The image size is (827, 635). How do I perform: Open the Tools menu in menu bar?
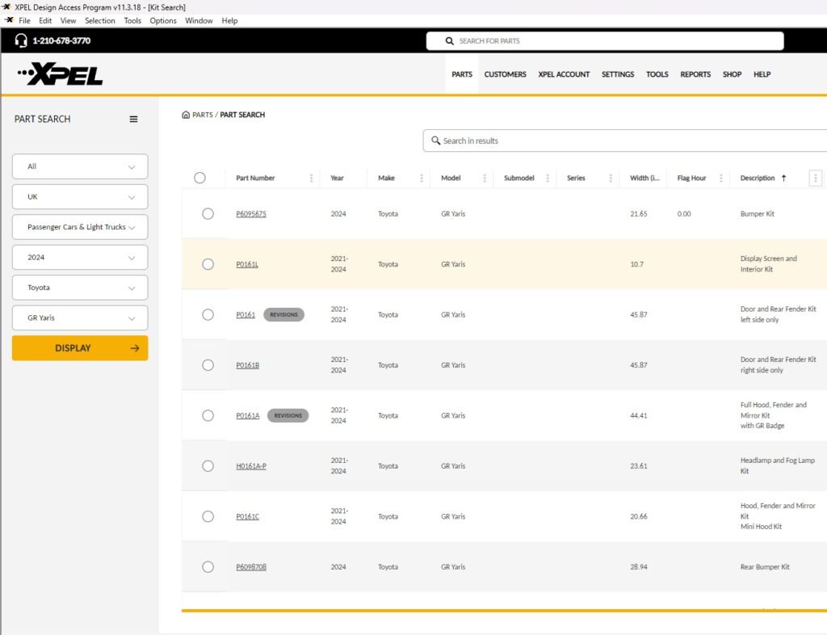132,21
